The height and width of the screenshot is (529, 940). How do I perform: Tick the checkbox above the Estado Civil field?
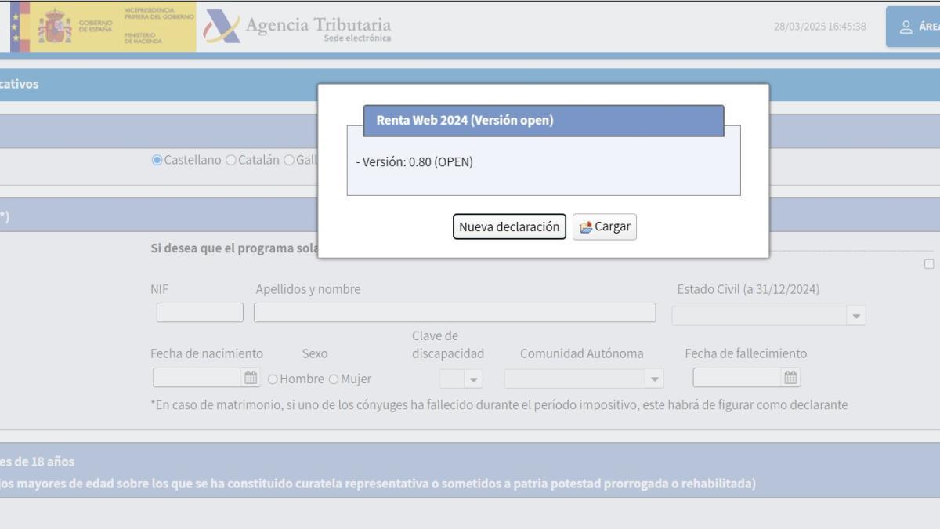click(x=929, y=265)
